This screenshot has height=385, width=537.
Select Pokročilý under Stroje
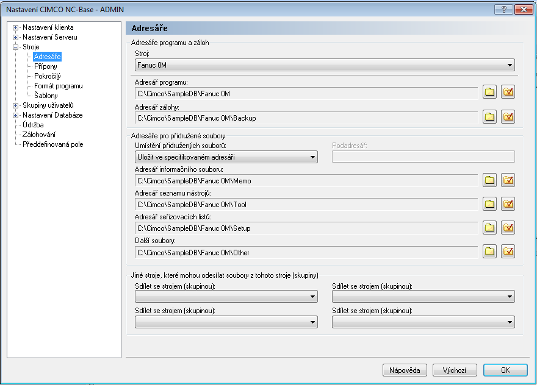point(47,76)
